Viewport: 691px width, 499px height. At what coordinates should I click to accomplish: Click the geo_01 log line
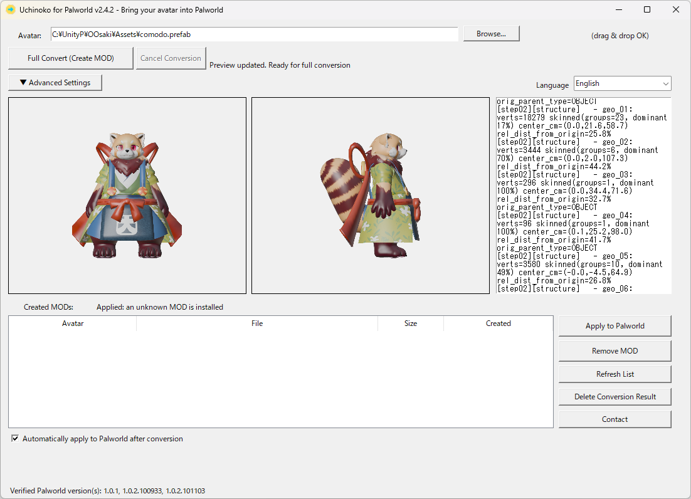tap(565, 109)
